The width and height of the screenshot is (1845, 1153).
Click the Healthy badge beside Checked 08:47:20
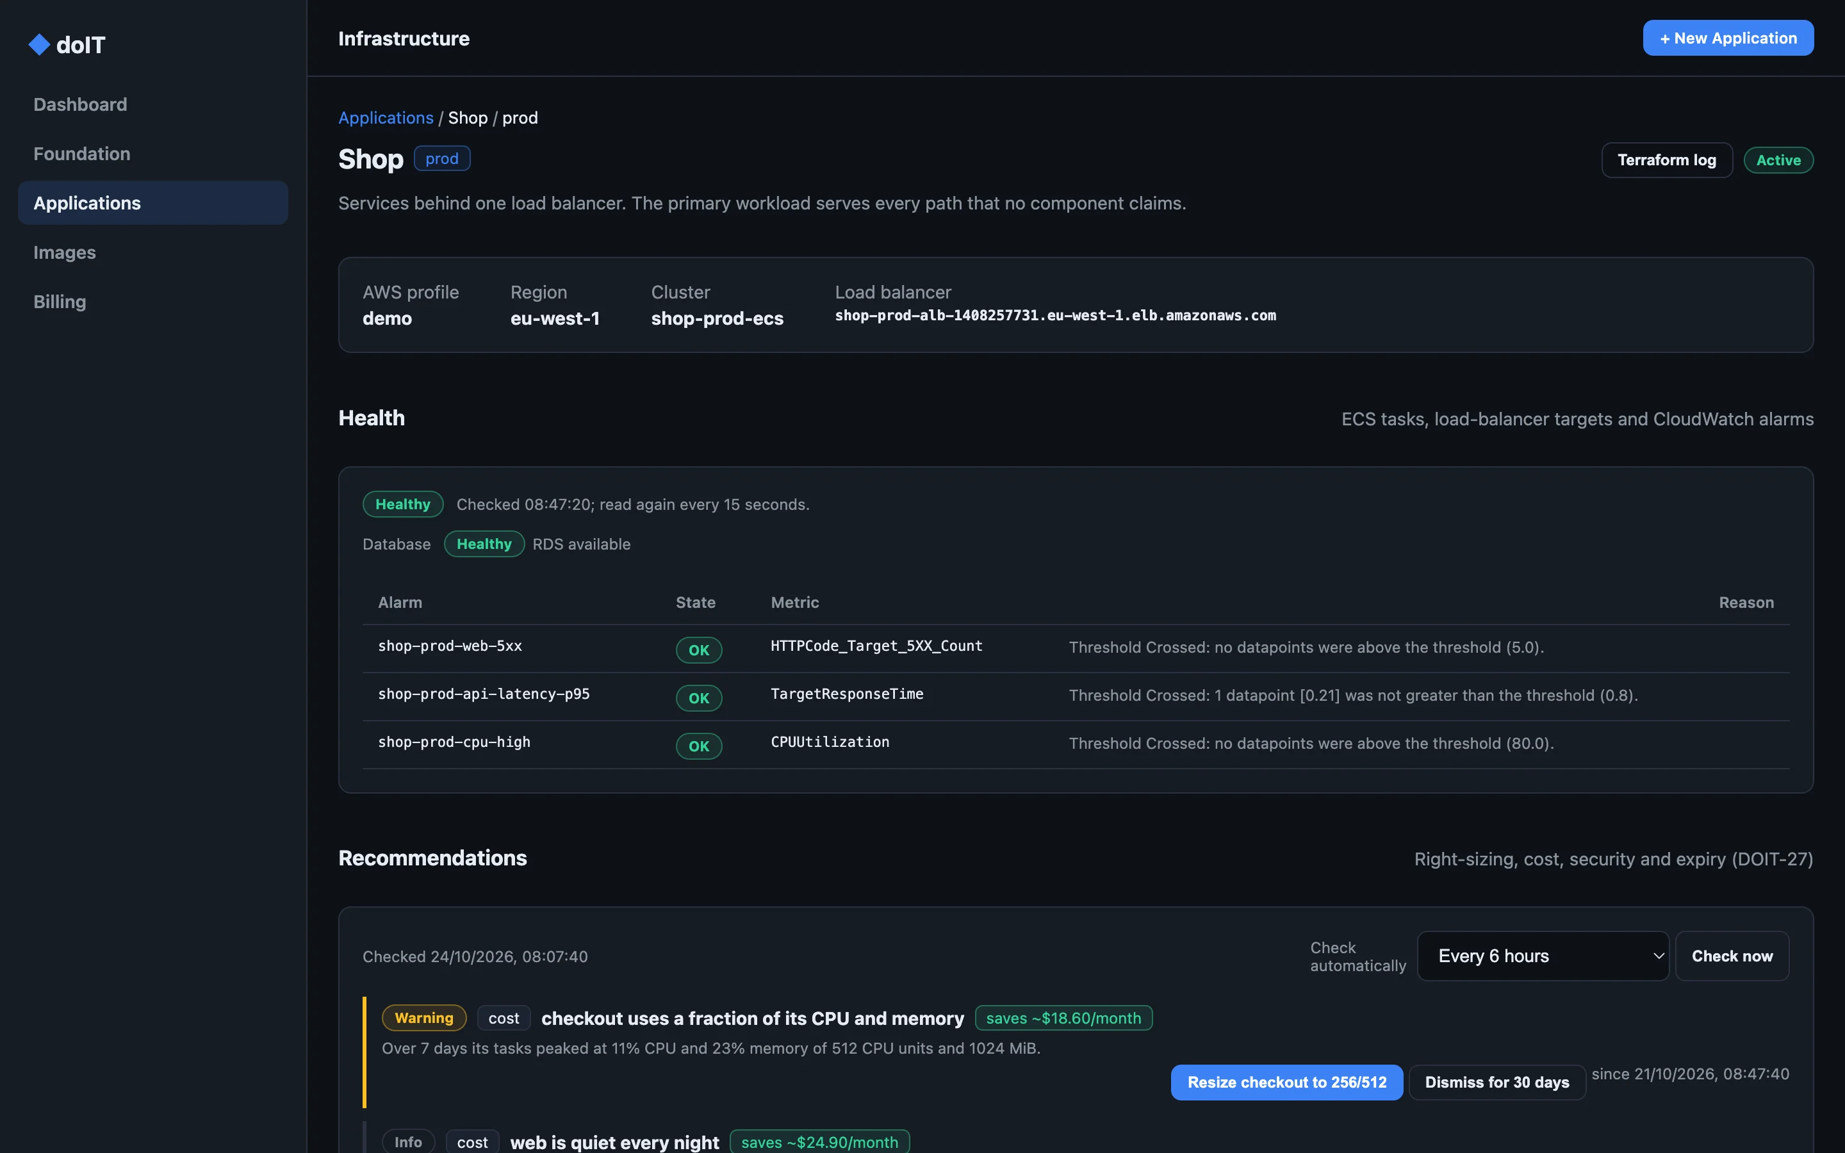(402, 504)
